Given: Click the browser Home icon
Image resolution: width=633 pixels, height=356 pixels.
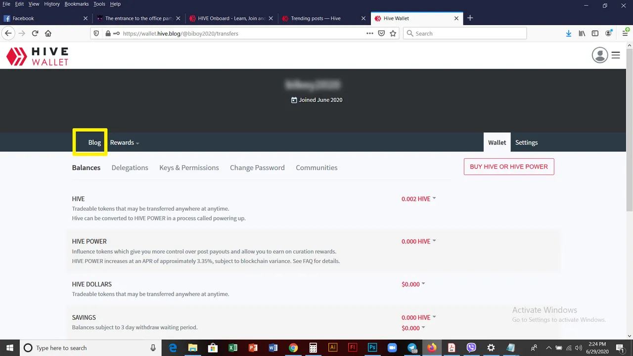Looking at the screenshot, I should pyautogui.click(x=48, y=33).
